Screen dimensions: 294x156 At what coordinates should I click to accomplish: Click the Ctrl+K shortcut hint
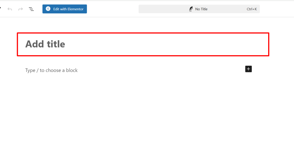coord(252,9)
